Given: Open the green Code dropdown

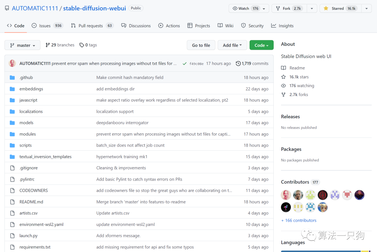Looking at the screenshot, I should (x=261, y=45).
